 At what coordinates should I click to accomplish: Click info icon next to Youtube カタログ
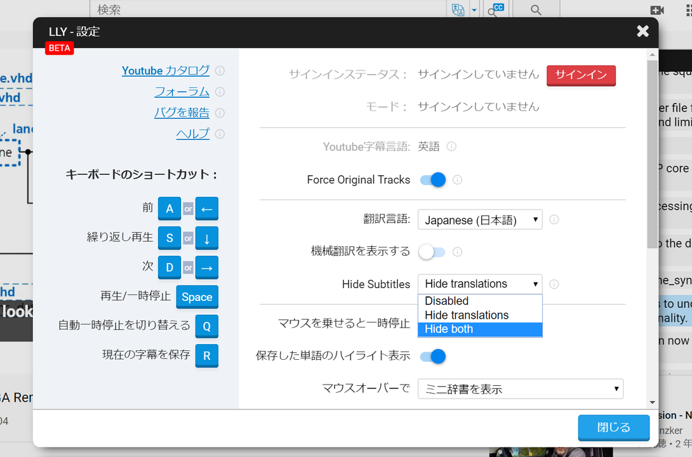click(x=220, y=70)
